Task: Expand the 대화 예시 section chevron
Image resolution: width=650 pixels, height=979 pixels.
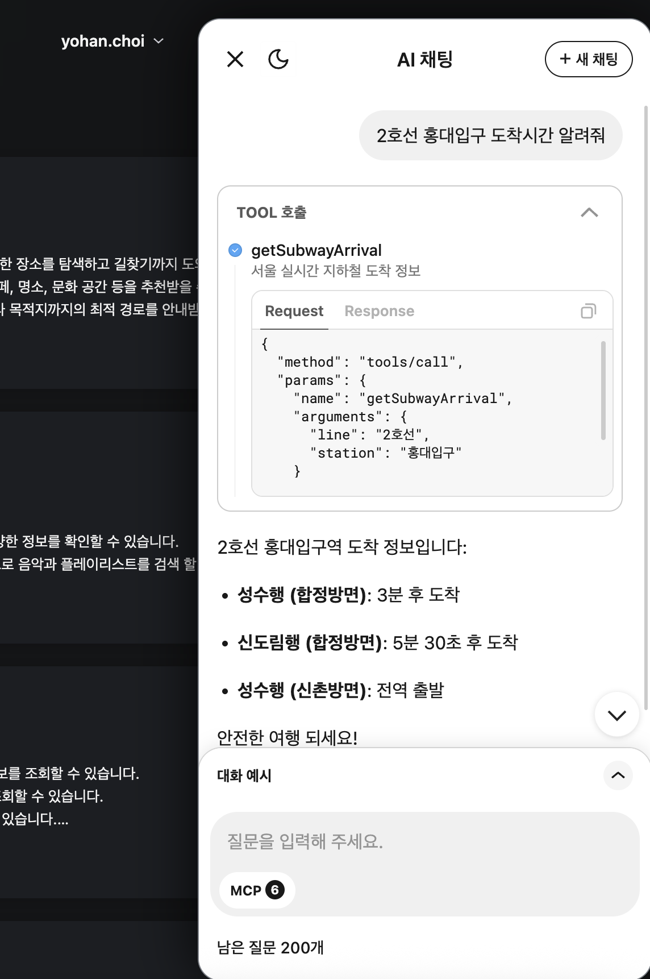Action: coord(618,775)
